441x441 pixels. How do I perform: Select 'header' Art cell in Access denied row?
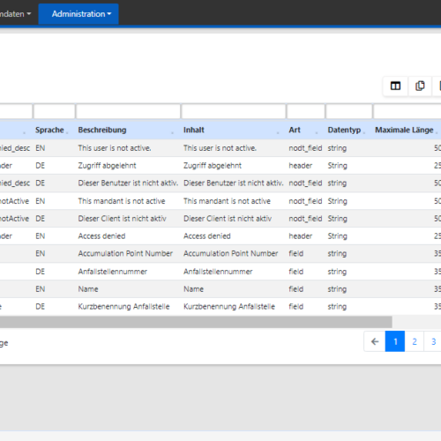[300, 236]
